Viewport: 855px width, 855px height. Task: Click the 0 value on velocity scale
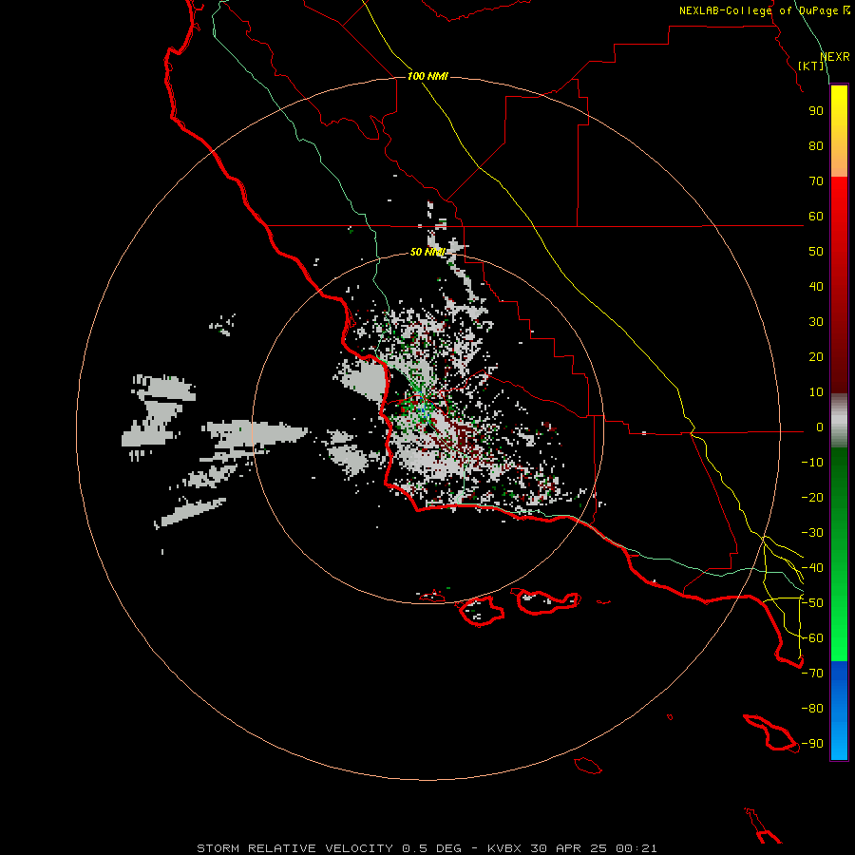819,427
